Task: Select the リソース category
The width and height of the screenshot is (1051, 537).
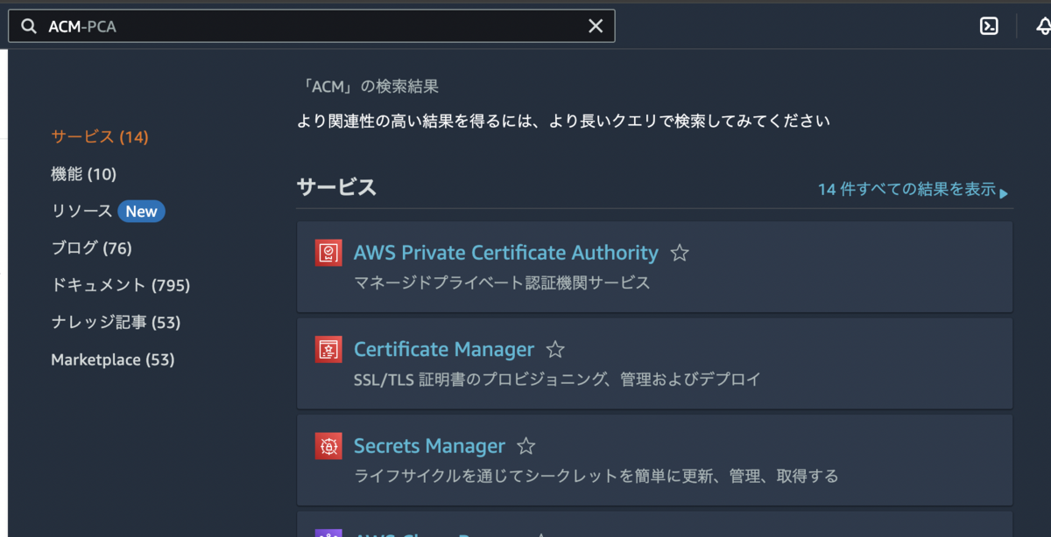Action: point(81,211)
